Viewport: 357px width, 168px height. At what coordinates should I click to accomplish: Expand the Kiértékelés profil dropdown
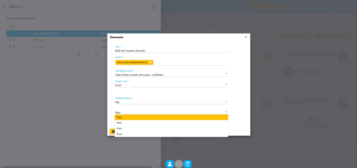[x=171, y=74]
